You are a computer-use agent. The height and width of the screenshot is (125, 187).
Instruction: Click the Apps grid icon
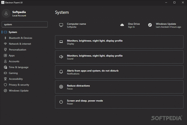[x=5, y=56]
